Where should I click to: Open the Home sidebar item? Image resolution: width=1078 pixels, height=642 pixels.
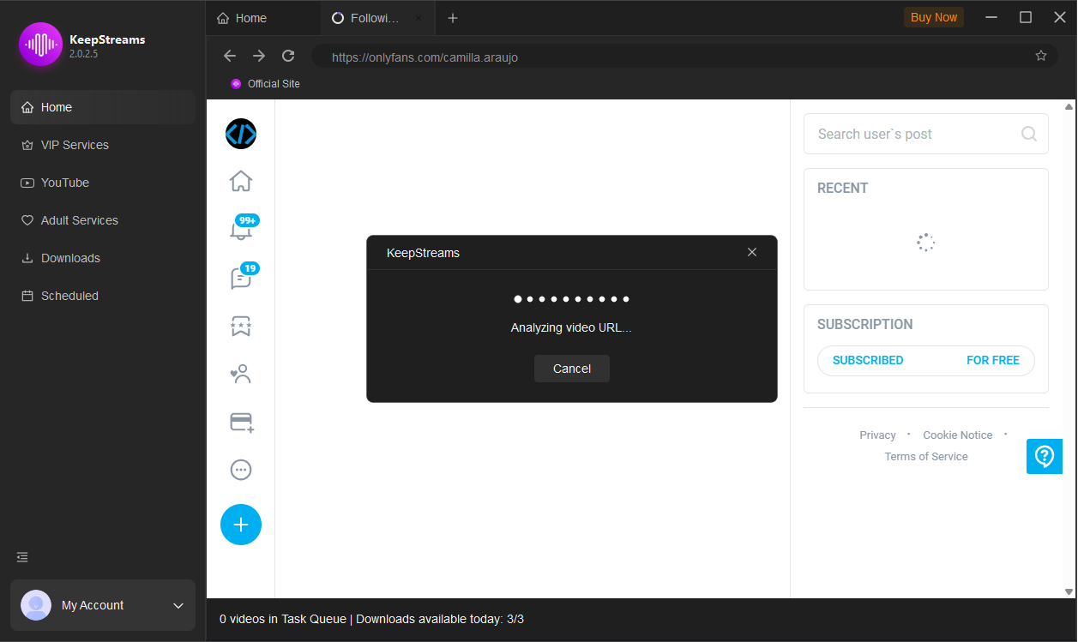[x=103, y=107]
